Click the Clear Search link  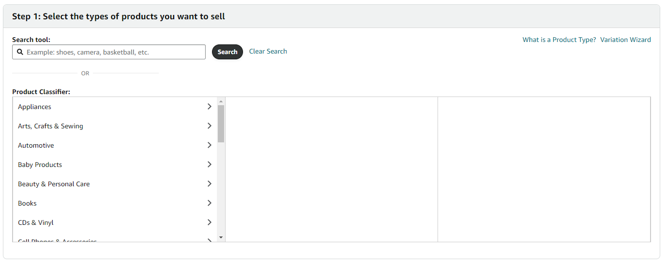(x=268, y=51)
